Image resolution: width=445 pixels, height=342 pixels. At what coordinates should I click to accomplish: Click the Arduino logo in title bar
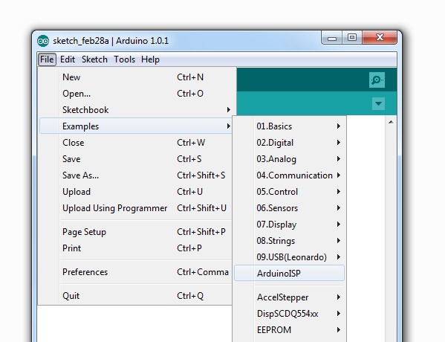pyautogui.click(x=43, y=41)
